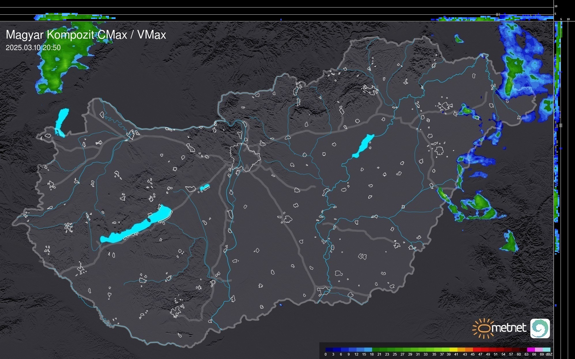
Task: Click the dark green 18 dBZ legend swatch
Action: pos(376,349)
